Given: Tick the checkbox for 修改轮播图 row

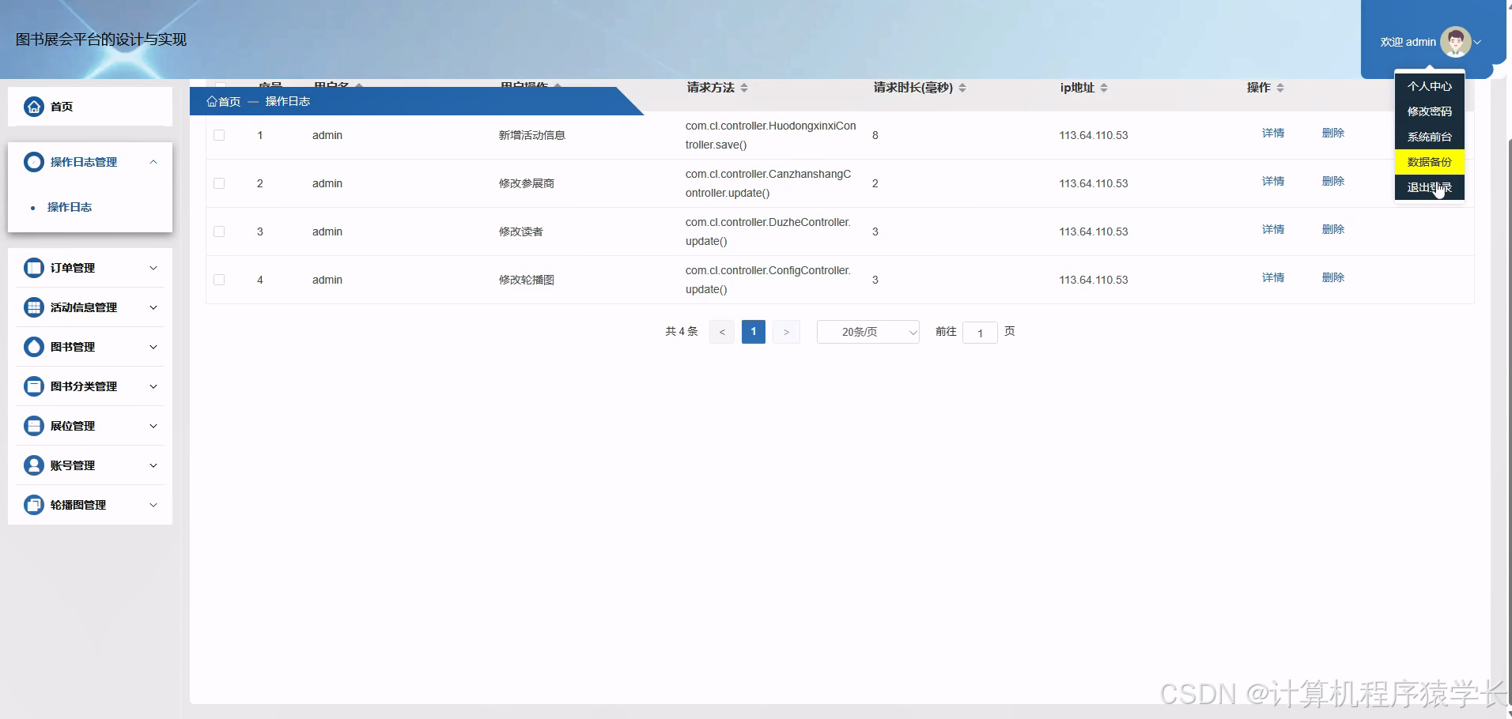Looking at the screenshot, I should click(x=220, y=280).
